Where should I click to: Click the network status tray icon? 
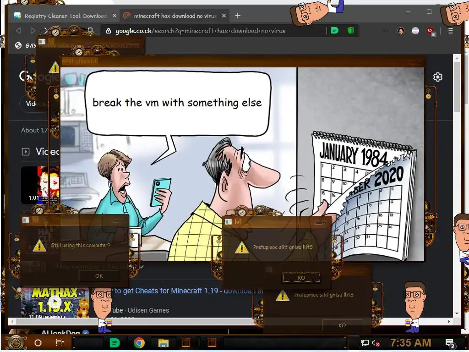click(x=365, y=343)
